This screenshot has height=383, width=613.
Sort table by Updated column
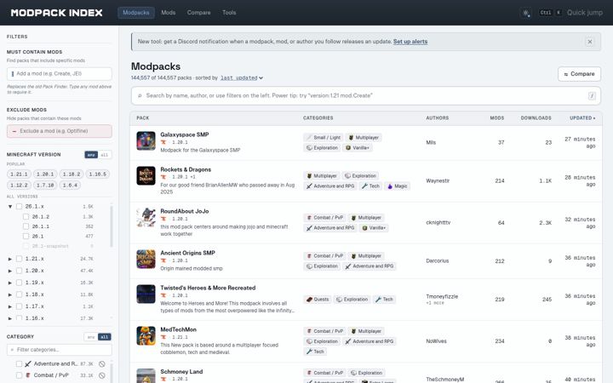tap(582, 118)
